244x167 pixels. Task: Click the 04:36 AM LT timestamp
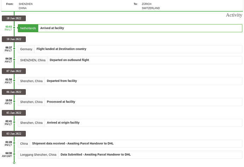8,60
